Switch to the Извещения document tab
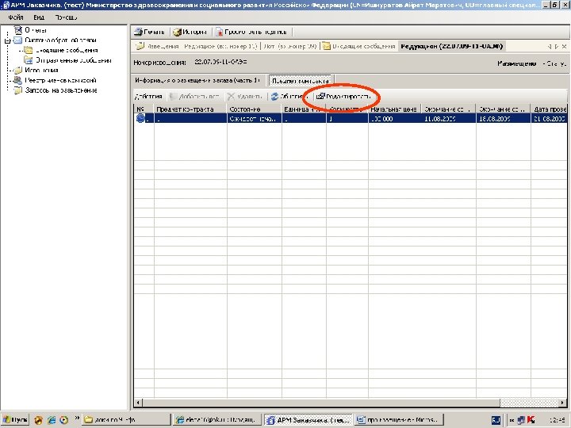This screenshot has height=428, width=571. (157, 46)
